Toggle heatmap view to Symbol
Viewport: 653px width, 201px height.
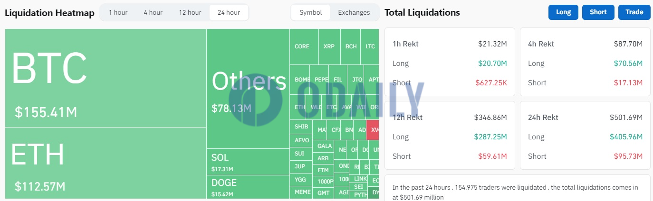point(310,12)
